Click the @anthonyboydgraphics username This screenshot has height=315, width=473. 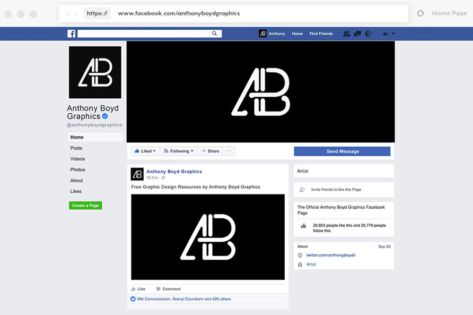click(95, 125)
